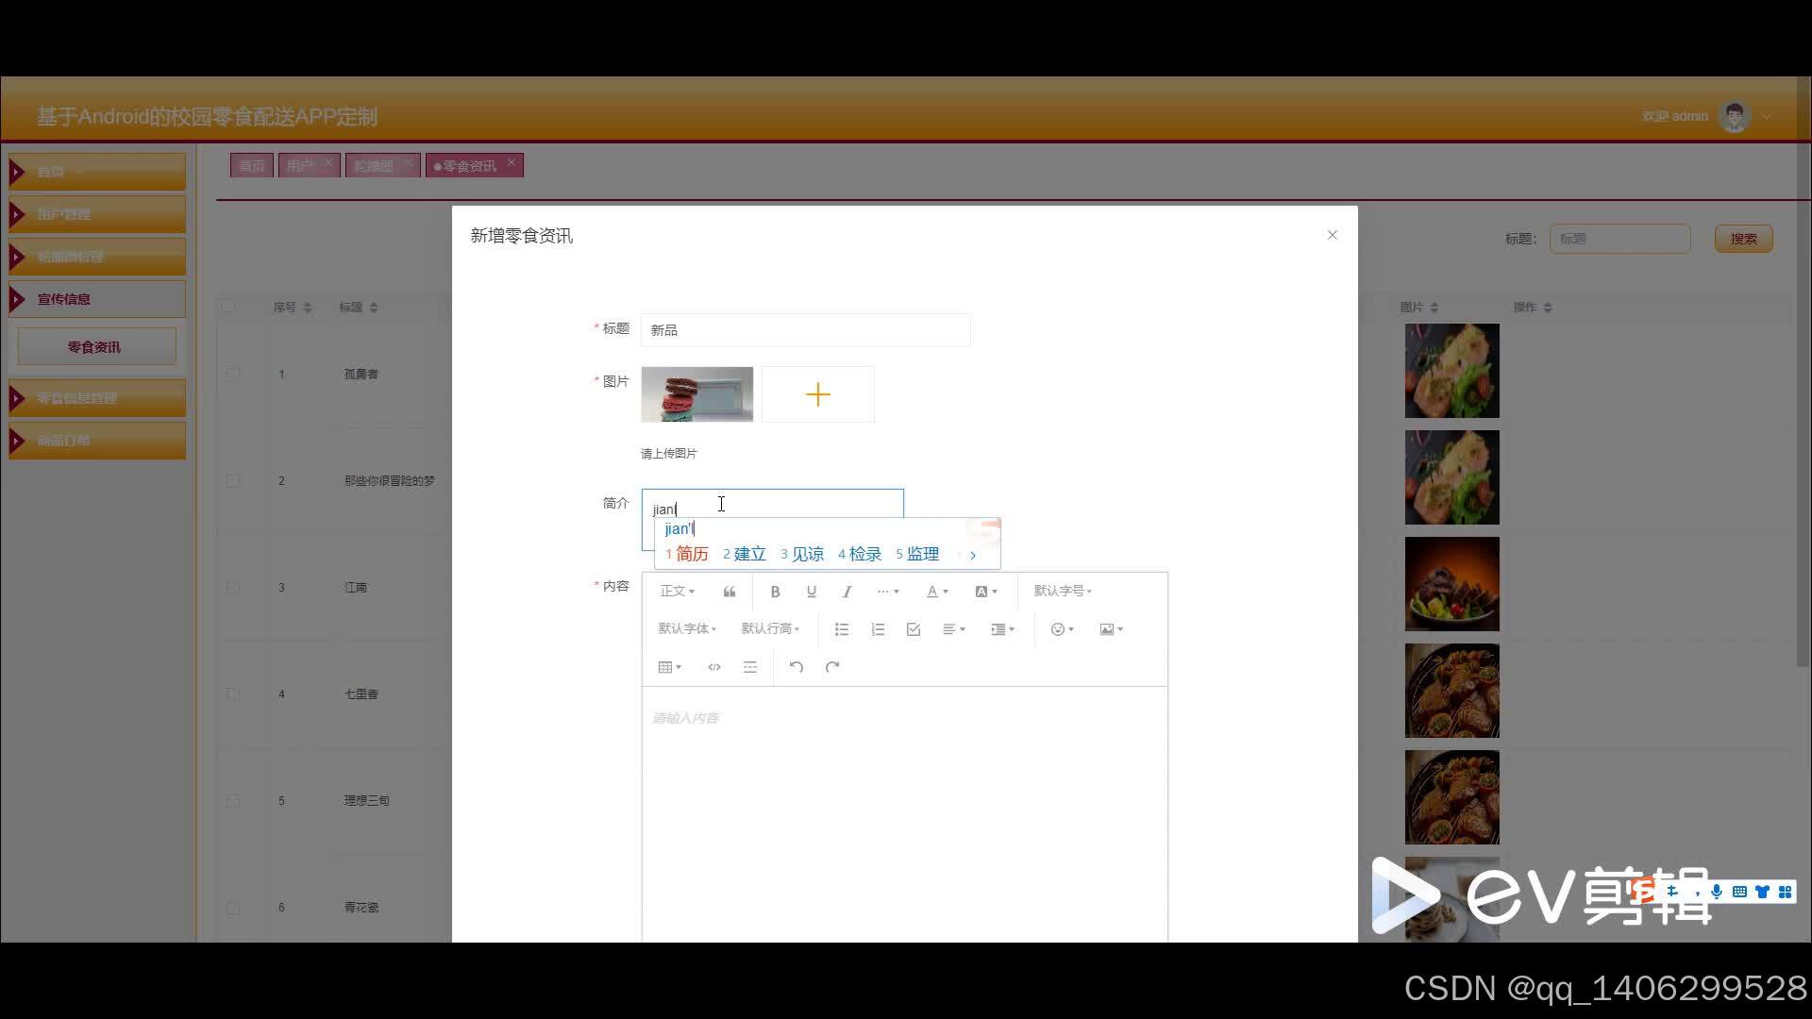Click the plus box to upload image

tap(818, 394)
